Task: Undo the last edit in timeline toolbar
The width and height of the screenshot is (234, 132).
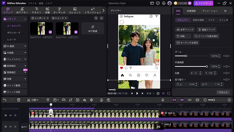Action: point(5,100)
